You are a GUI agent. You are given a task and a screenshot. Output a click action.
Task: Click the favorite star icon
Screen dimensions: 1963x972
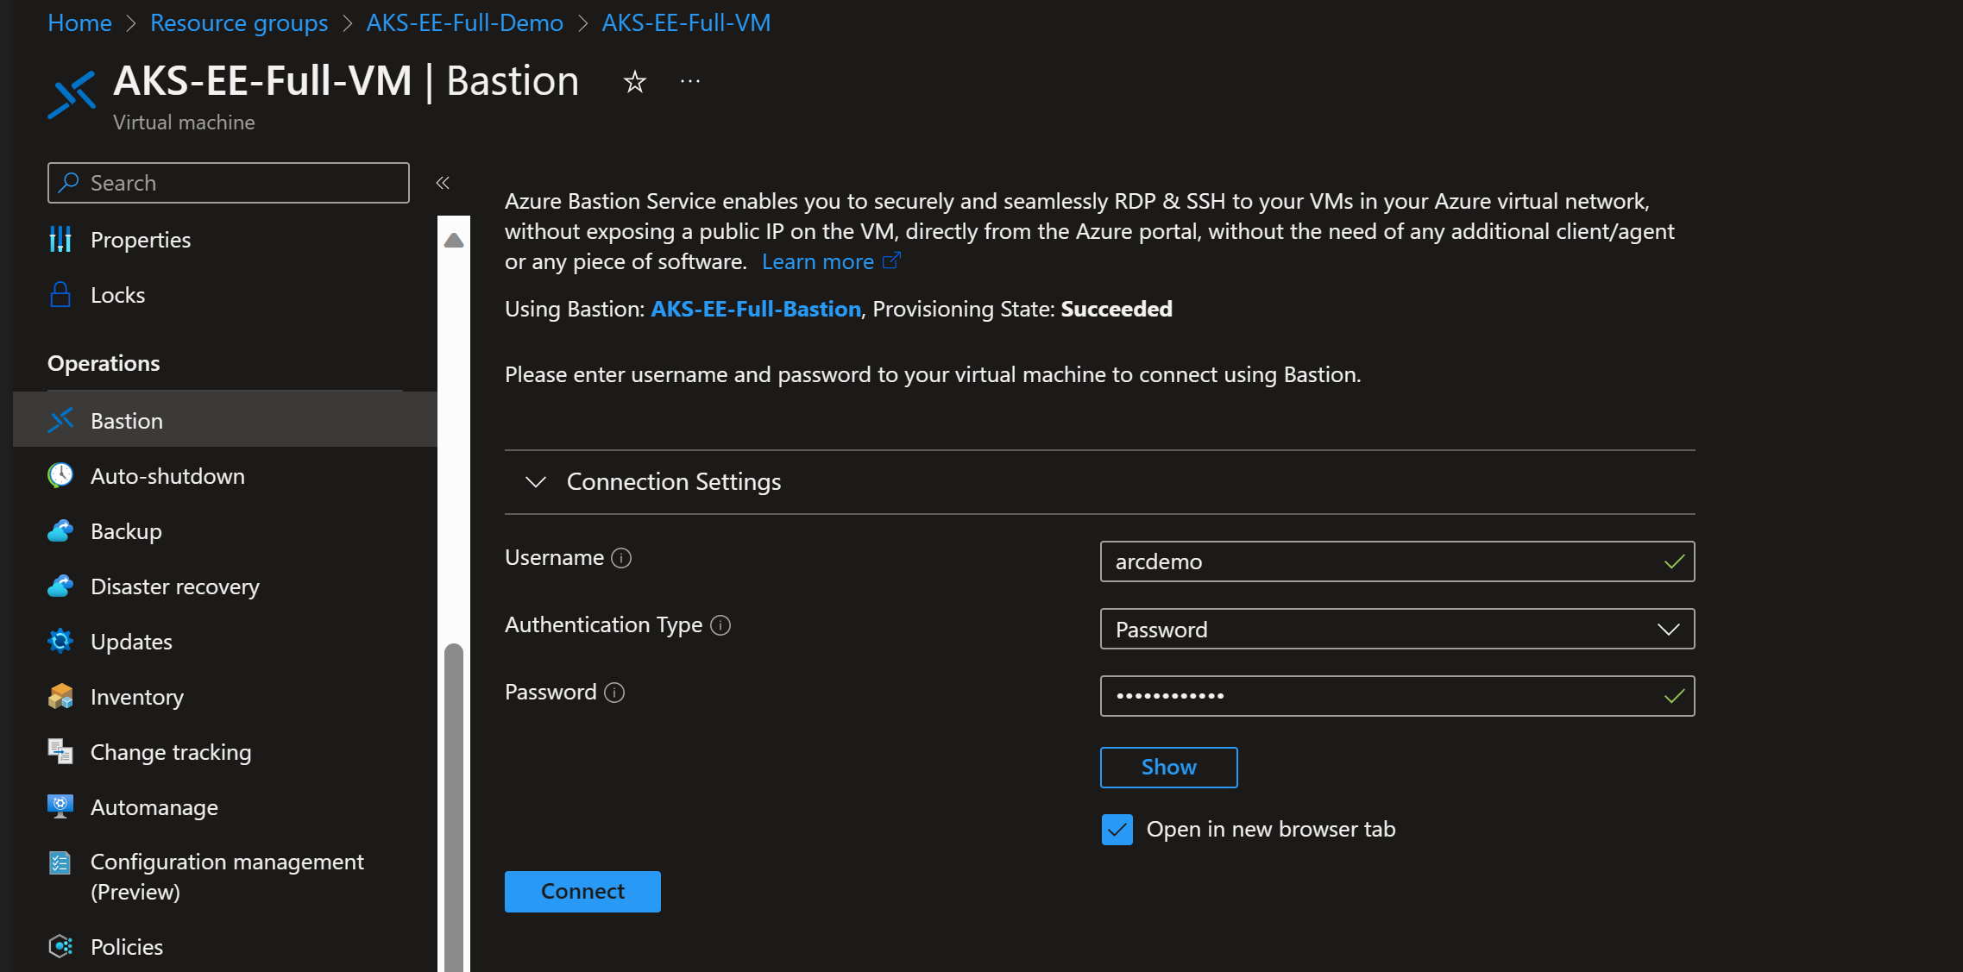(x=635, y=82)
